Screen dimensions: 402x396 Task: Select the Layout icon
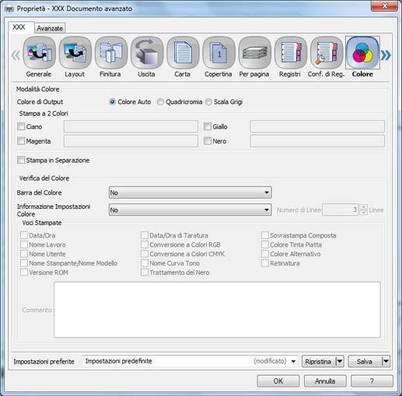75,54
